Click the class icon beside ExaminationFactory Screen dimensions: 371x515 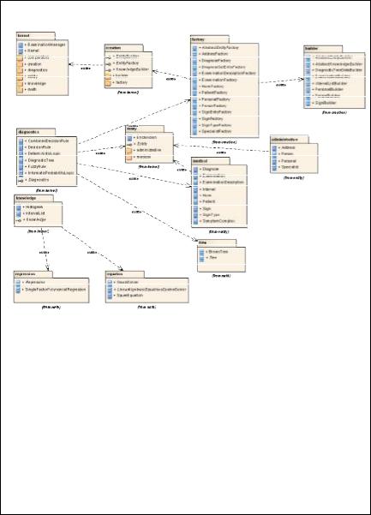[194, 80]
